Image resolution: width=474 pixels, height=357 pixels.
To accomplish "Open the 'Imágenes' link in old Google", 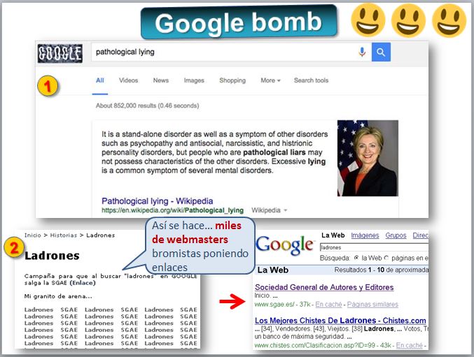I will tap(365, 235).
